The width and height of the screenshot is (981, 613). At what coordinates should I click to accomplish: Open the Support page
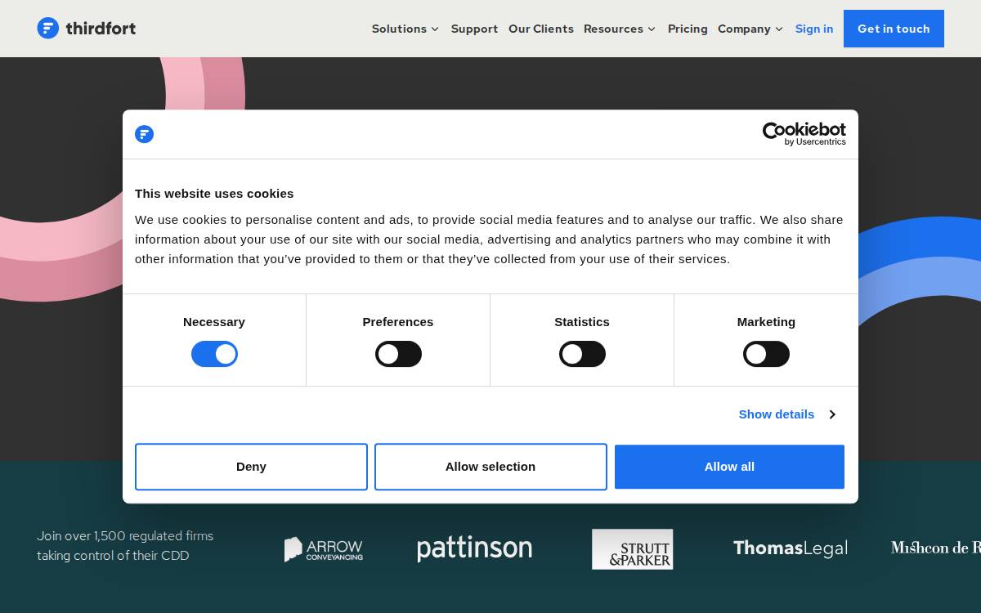pos(474,29)
